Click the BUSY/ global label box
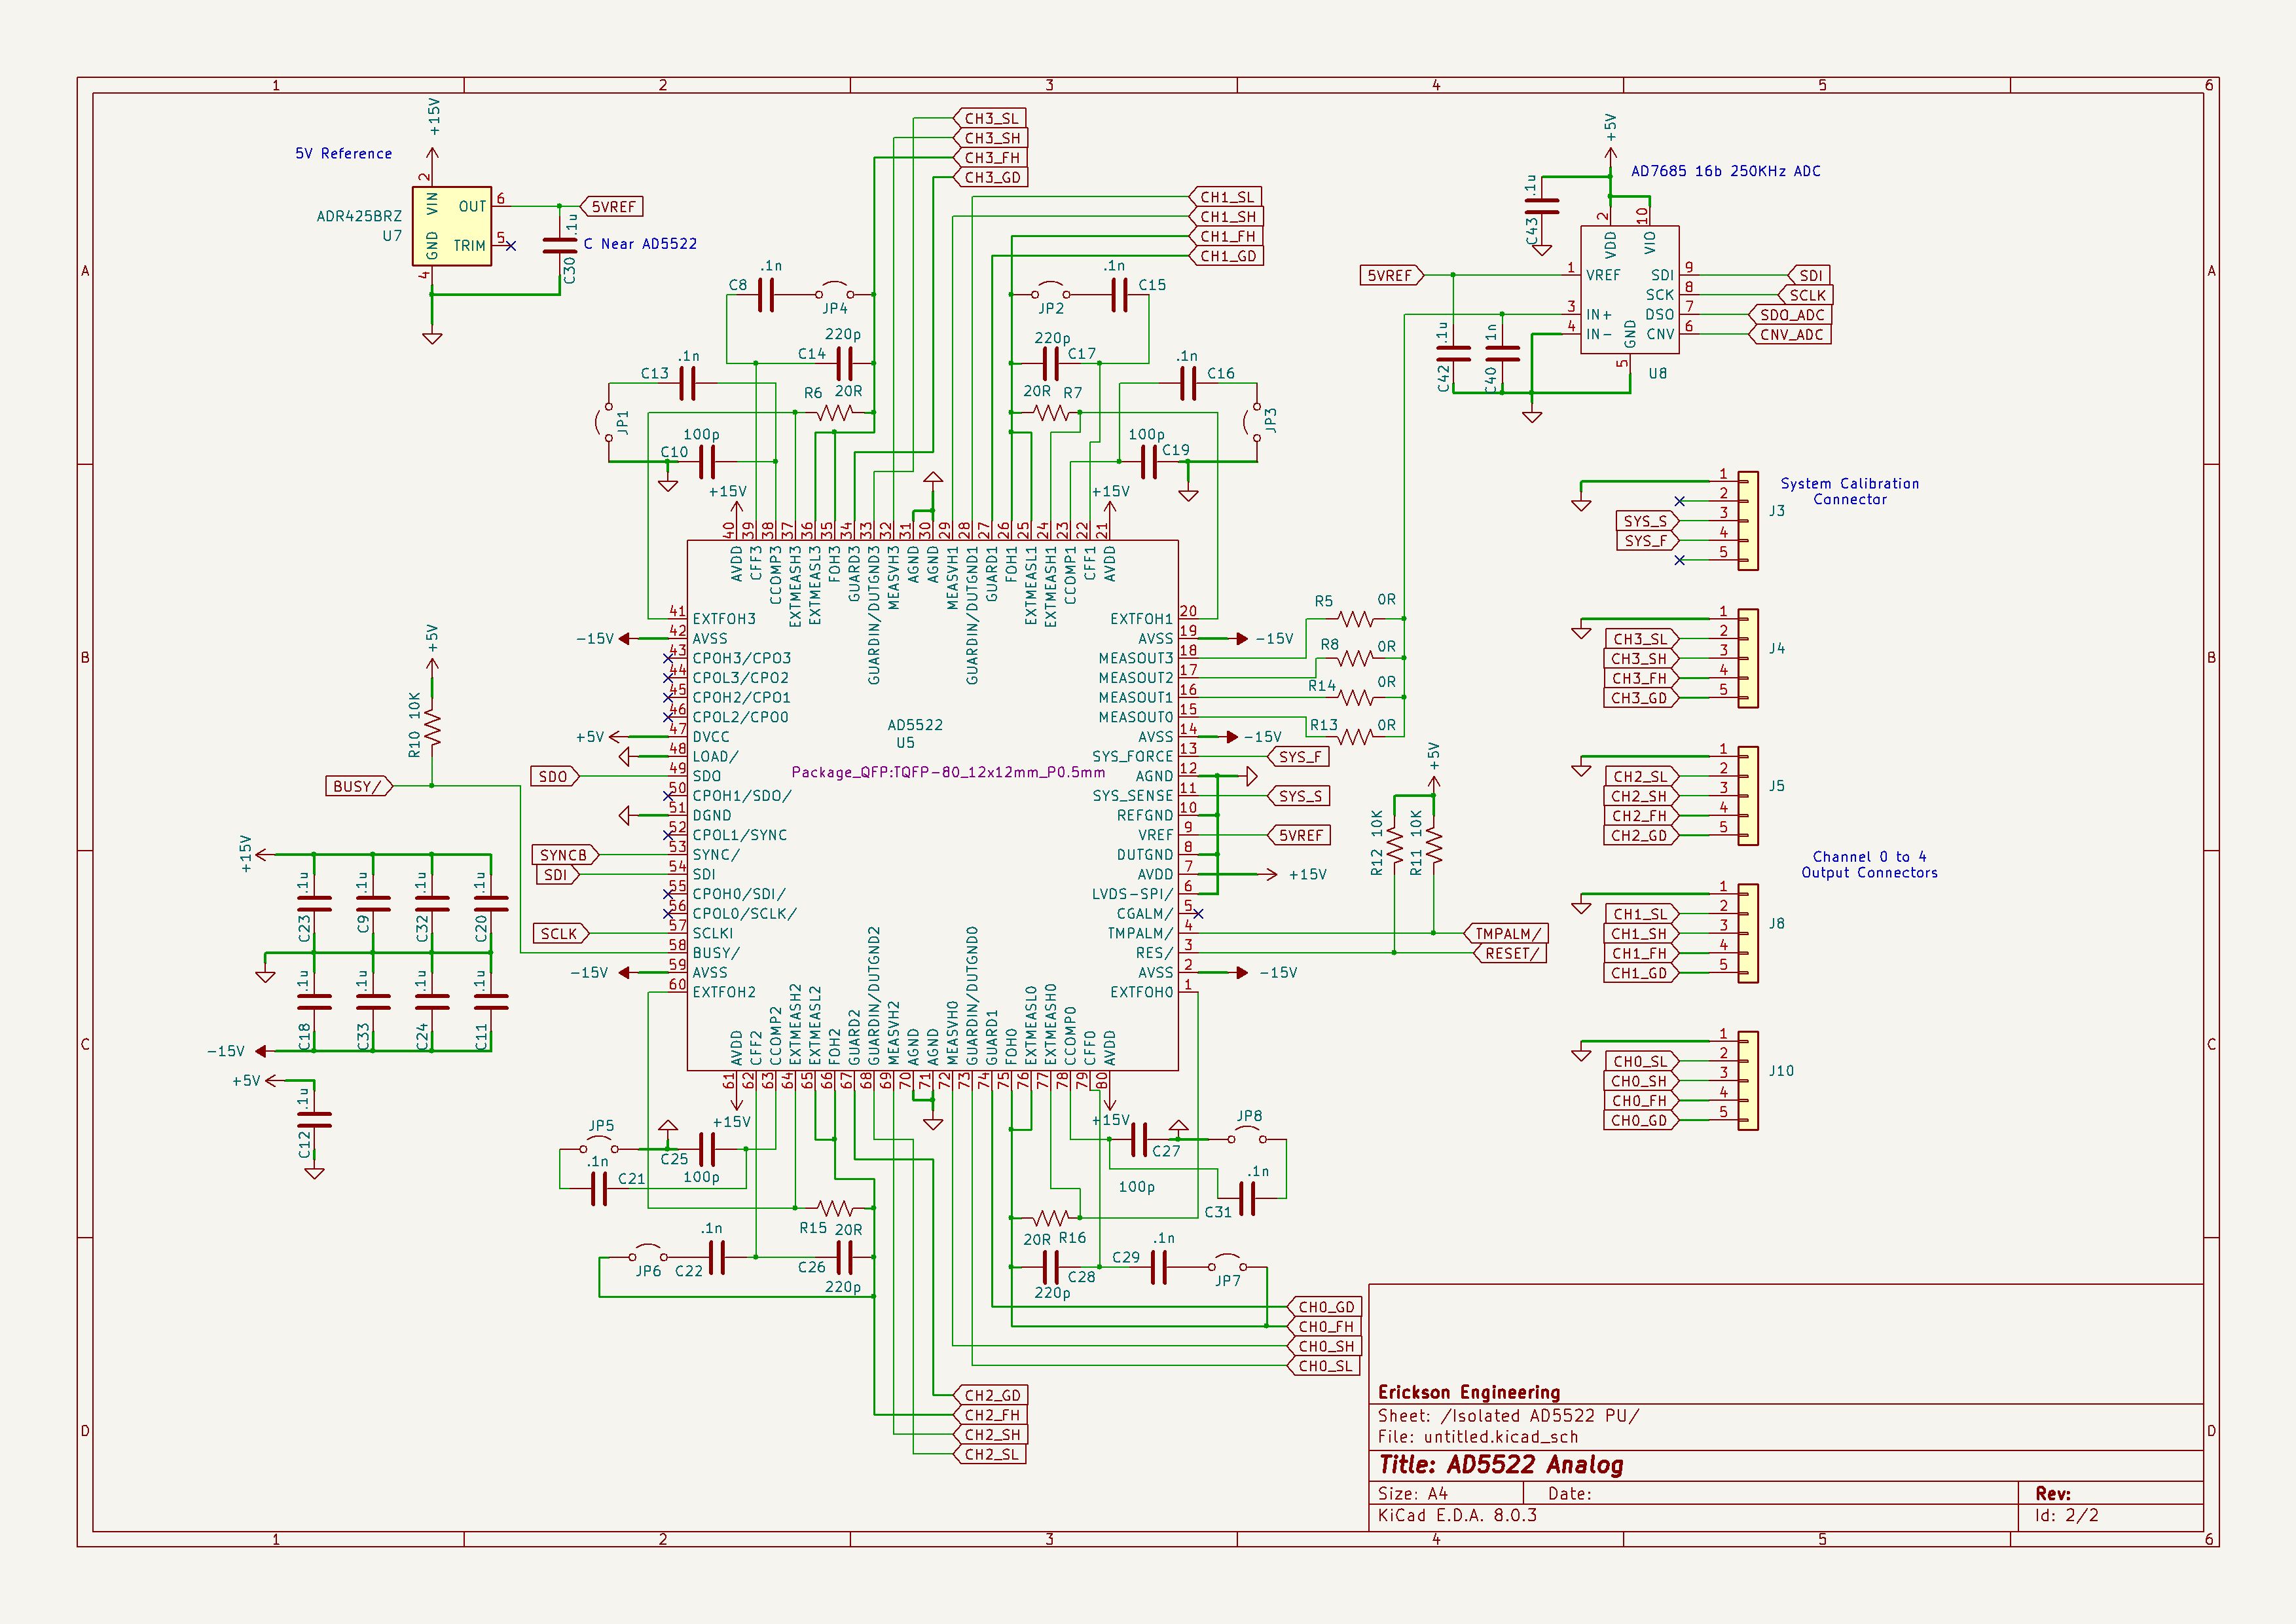2296x1624 pixels. (359, 786)
